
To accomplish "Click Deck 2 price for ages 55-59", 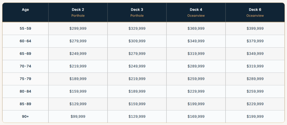I will (x=78, y=28).
